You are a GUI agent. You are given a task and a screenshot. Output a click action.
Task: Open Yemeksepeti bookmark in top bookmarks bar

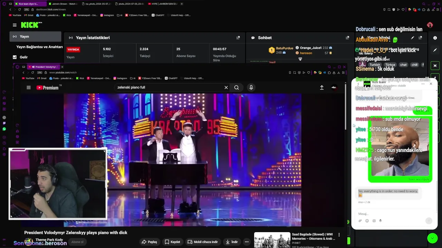[x=85, y=15]
